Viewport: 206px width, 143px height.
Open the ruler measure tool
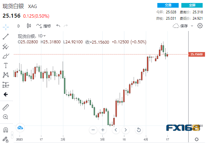pos(5,107)
